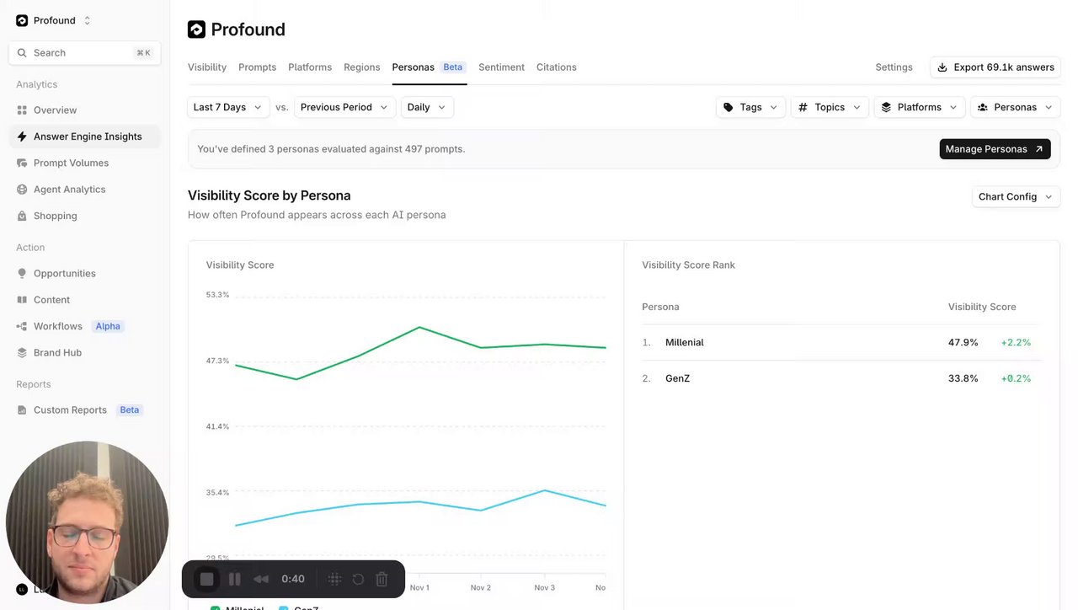Stop the screen recording

pyautogui.click(x=206, y=579)
